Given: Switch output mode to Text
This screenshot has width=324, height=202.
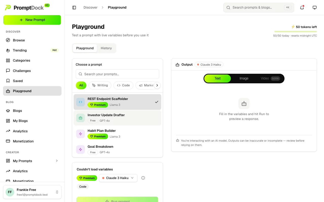Looking at the screenshot, I should coord(217,78).
